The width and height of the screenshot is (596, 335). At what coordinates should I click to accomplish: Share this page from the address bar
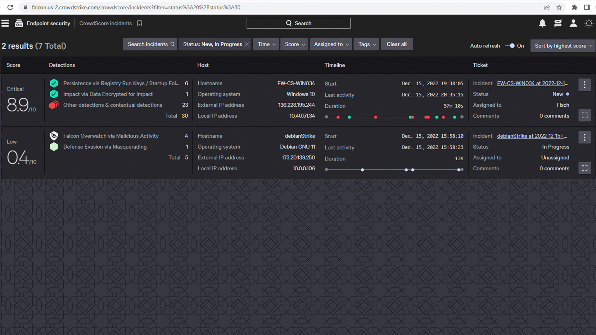(x=547, y=7)
